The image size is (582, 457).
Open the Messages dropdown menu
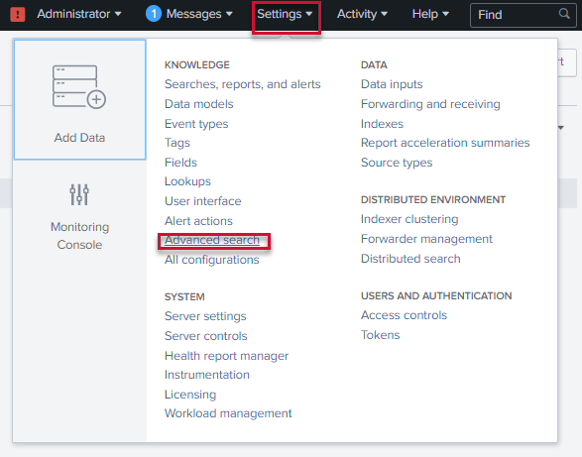(x=199, y=14)
